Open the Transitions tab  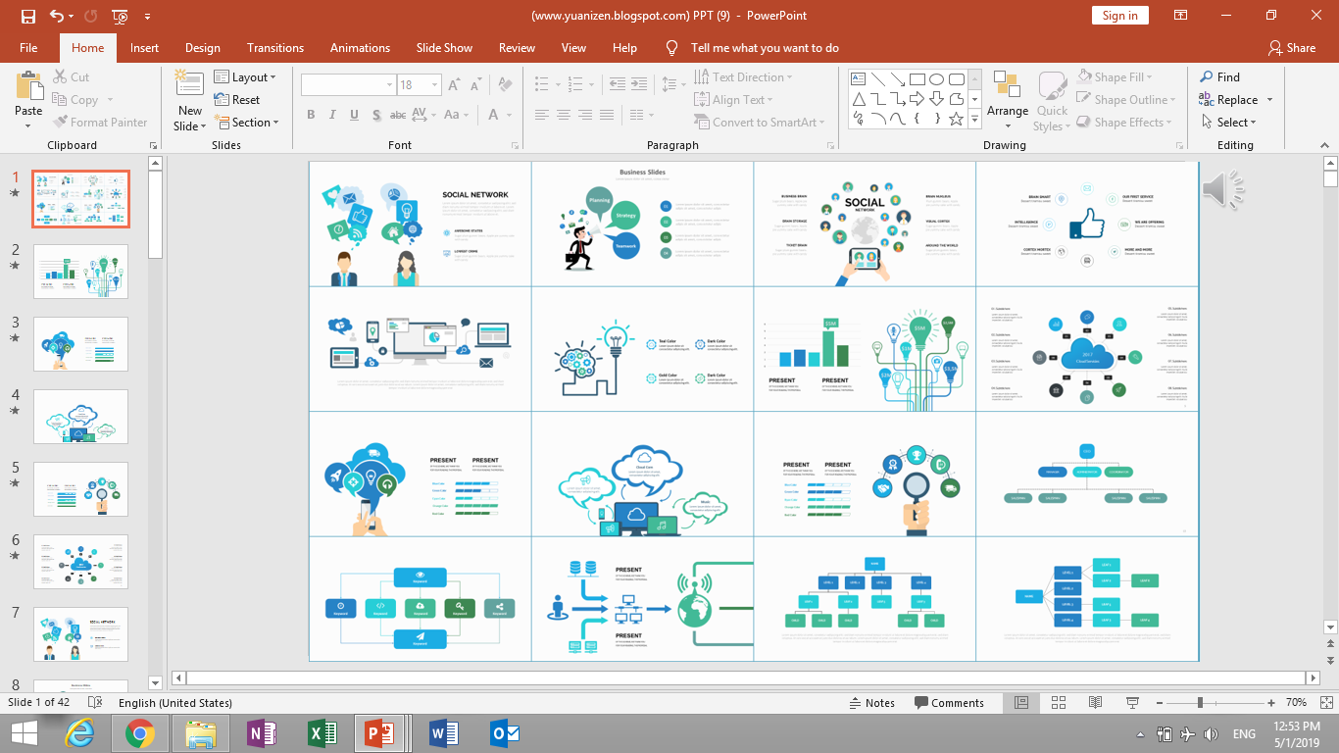[x=275, y=48]
